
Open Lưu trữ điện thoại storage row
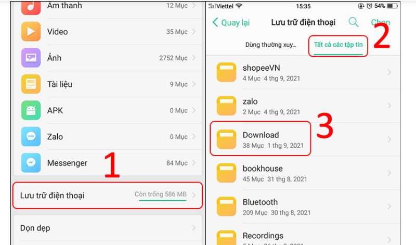click(108, 196)
